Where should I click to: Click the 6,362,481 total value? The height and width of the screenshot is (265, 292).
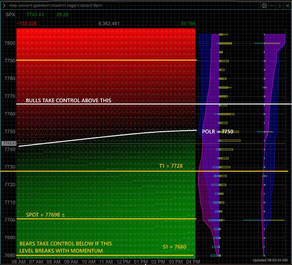pos(109,24)
